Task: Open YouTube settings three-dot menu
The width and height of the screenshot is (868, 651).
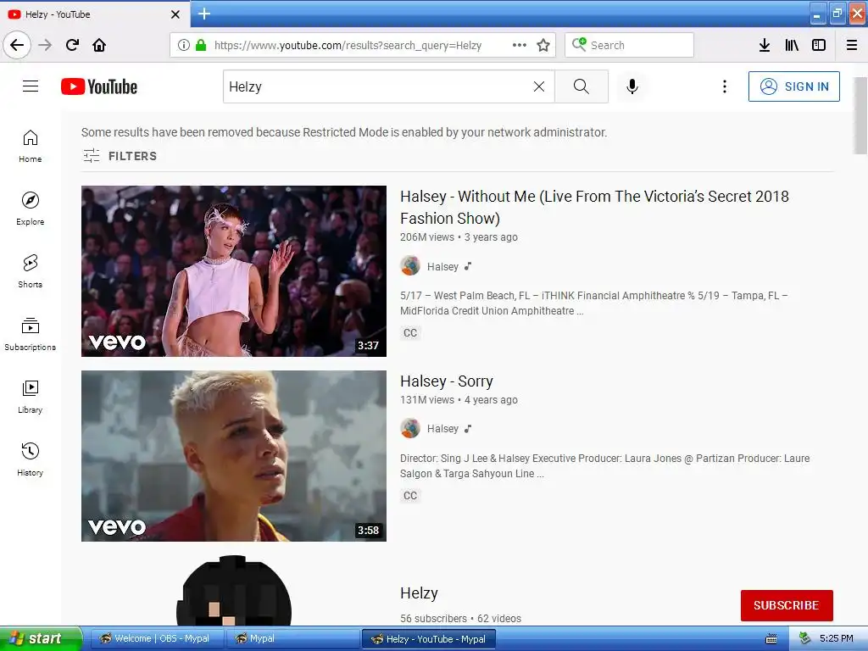Action: tap(724, 86)
